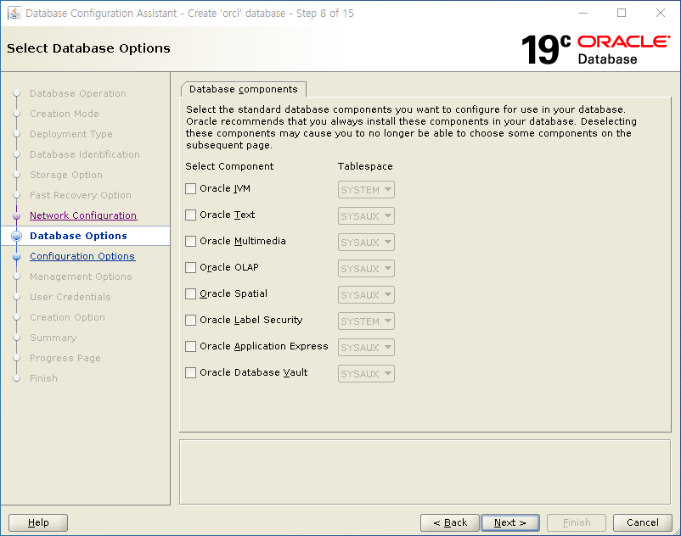Click the 'Select Component' column header
The height and width of the screenshot is (536, 681).
point(229,166)
